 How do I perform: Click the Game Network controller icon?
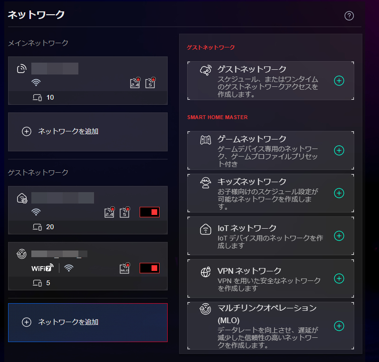tap(206, 140)
